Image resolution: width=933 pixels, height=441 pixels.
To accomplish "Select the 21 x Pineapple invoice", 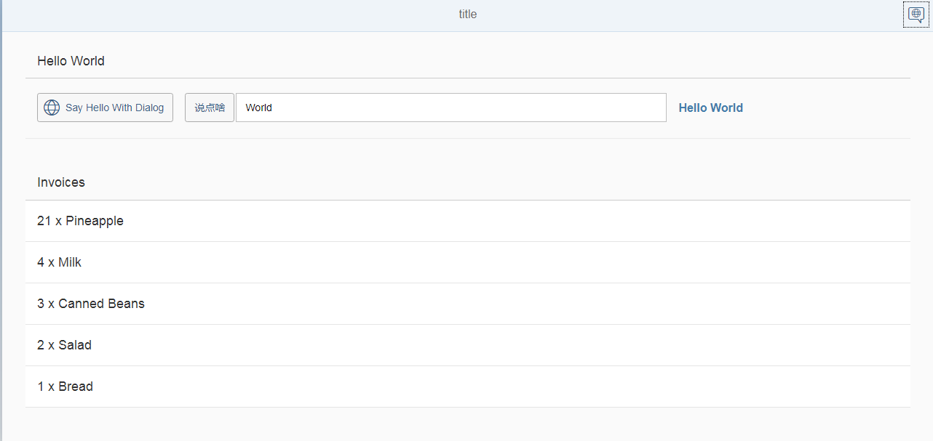I will [x=80, y=221].
